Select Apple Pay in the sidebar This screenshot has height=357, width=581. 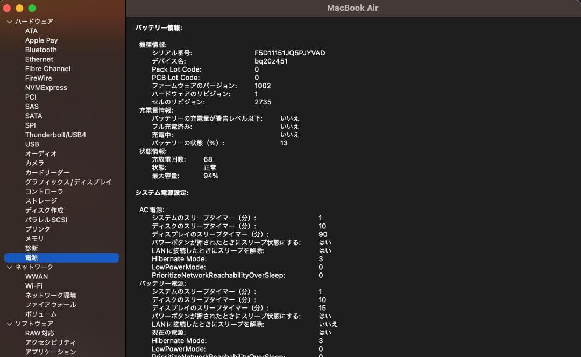click(x=41, y=40)
